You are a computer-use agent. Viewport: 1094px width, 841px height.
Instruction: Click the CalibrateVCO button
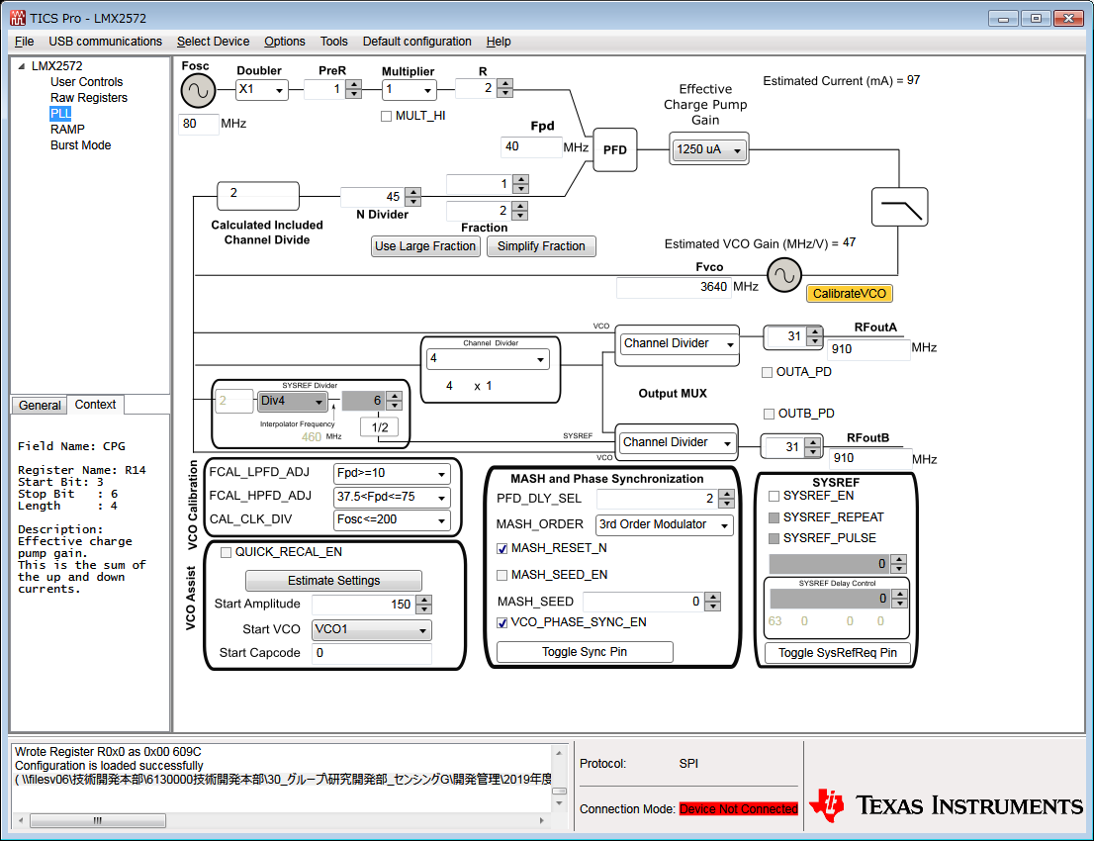(849, 294)
